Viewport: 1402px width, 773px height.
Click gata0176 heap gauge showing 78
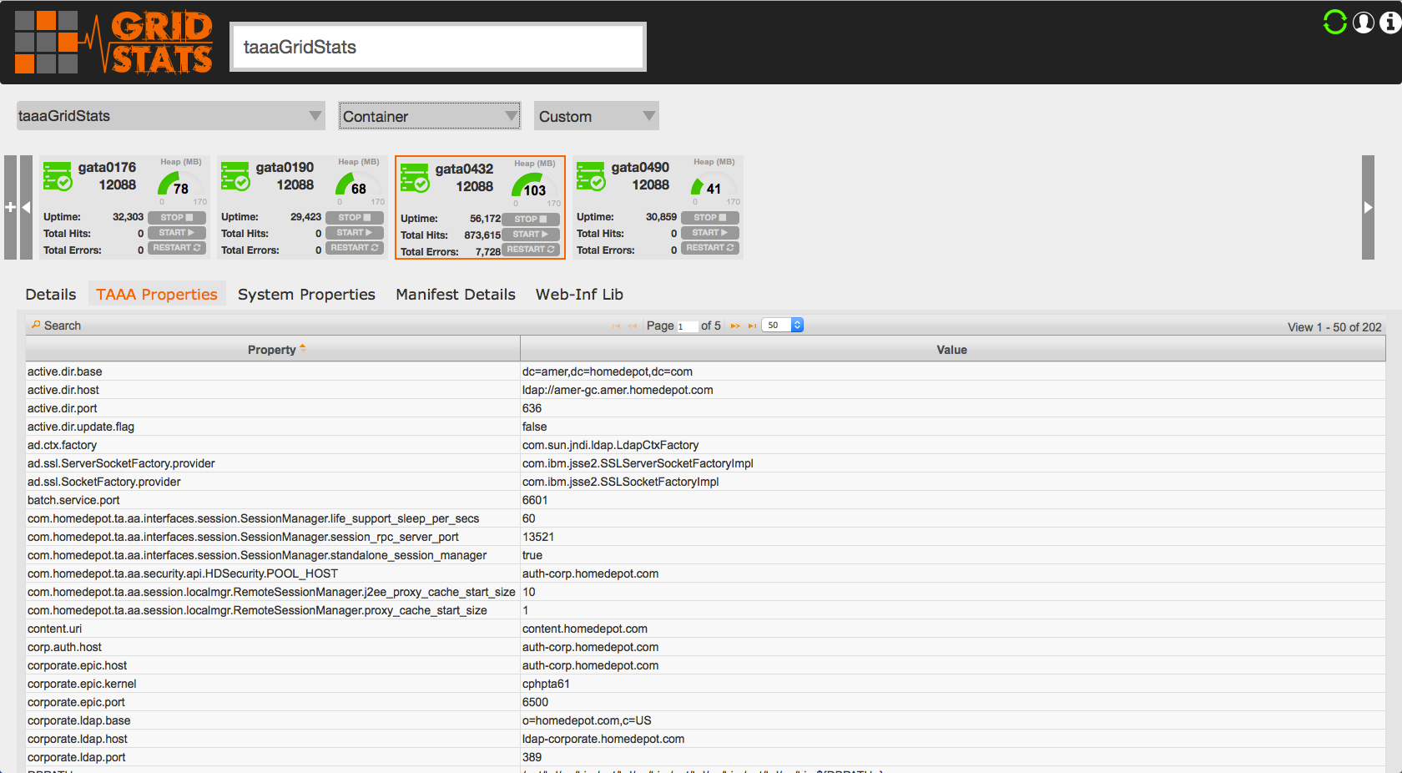coord(181,184)
